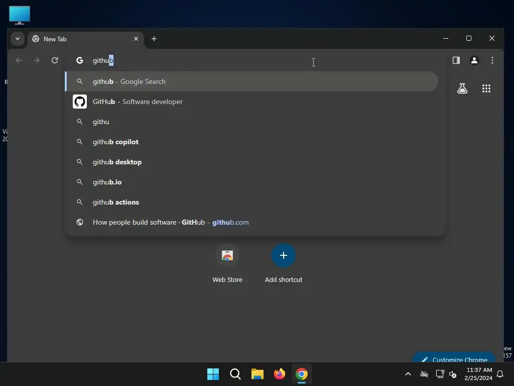
Task: Open the desktop monitor icon
Action: coord(20,15)
